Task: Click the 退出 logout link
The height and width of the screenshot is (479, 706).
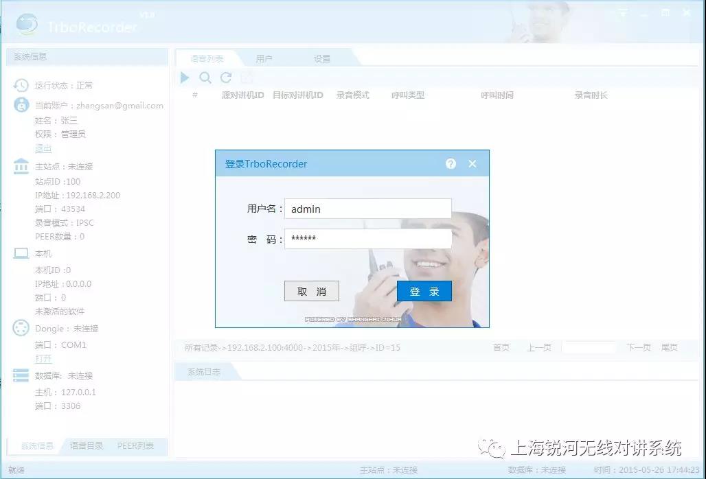Action: 43,148
